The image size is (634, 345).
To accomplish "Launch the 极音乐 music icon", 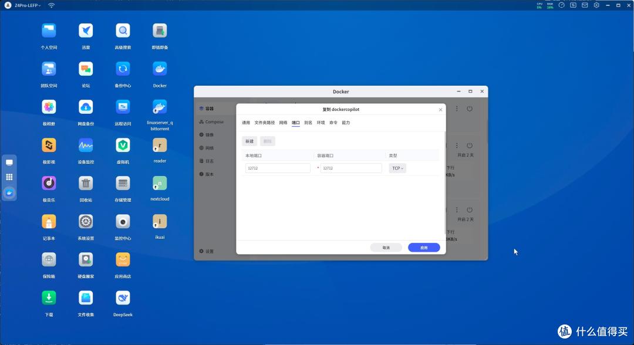I will 49,184.
